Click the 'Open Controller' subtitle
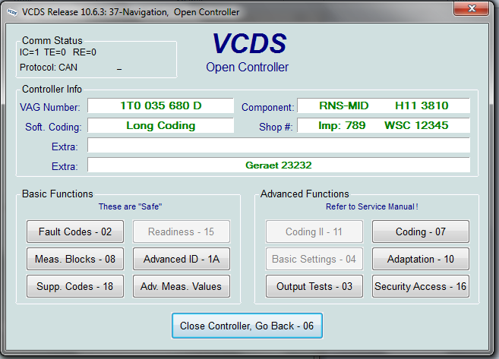Screen dimensions: 499x359 point(248,68)
